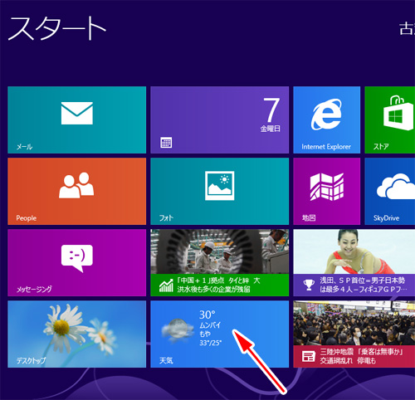Click the 33°/25° high-low temperature text

(x=211, y=343)
